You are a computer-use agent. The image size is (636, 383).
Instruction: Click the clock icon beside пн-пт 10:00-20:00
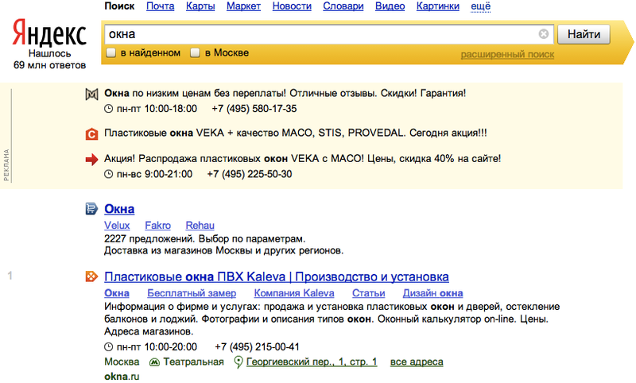coord(108,347)
